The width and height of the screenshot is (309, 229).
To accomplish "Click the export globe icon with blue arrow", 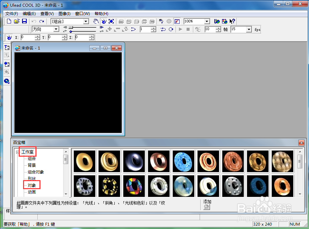I will tap(217, 21).
